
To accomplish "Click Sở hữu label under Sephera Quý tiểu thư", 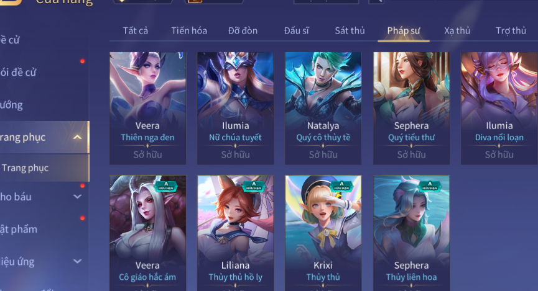I will pos(411,154).
